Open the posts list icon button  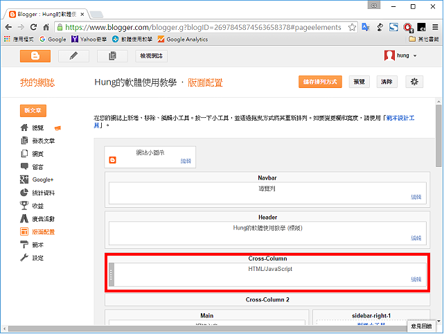click(112, 56)
